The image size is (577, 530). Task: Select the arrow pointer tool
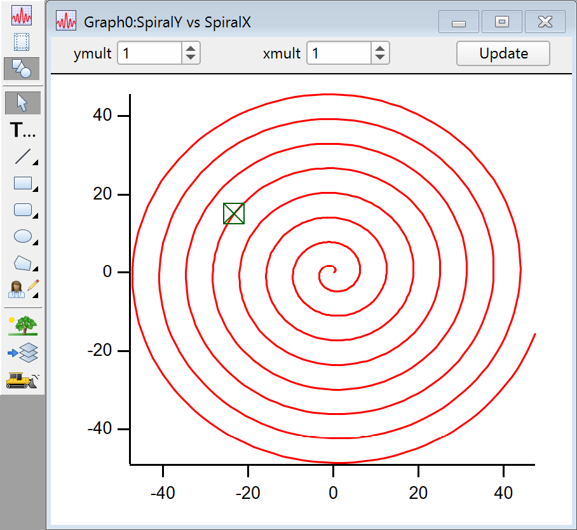22,102
